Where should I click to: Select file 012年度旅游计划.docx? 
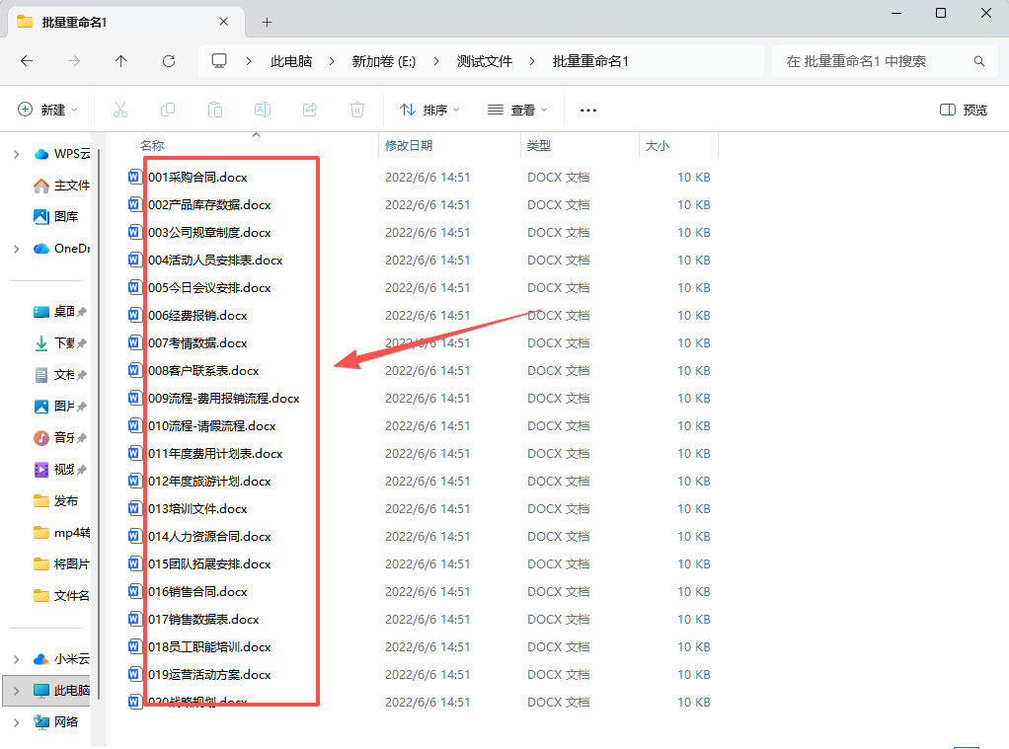[209, 482]
